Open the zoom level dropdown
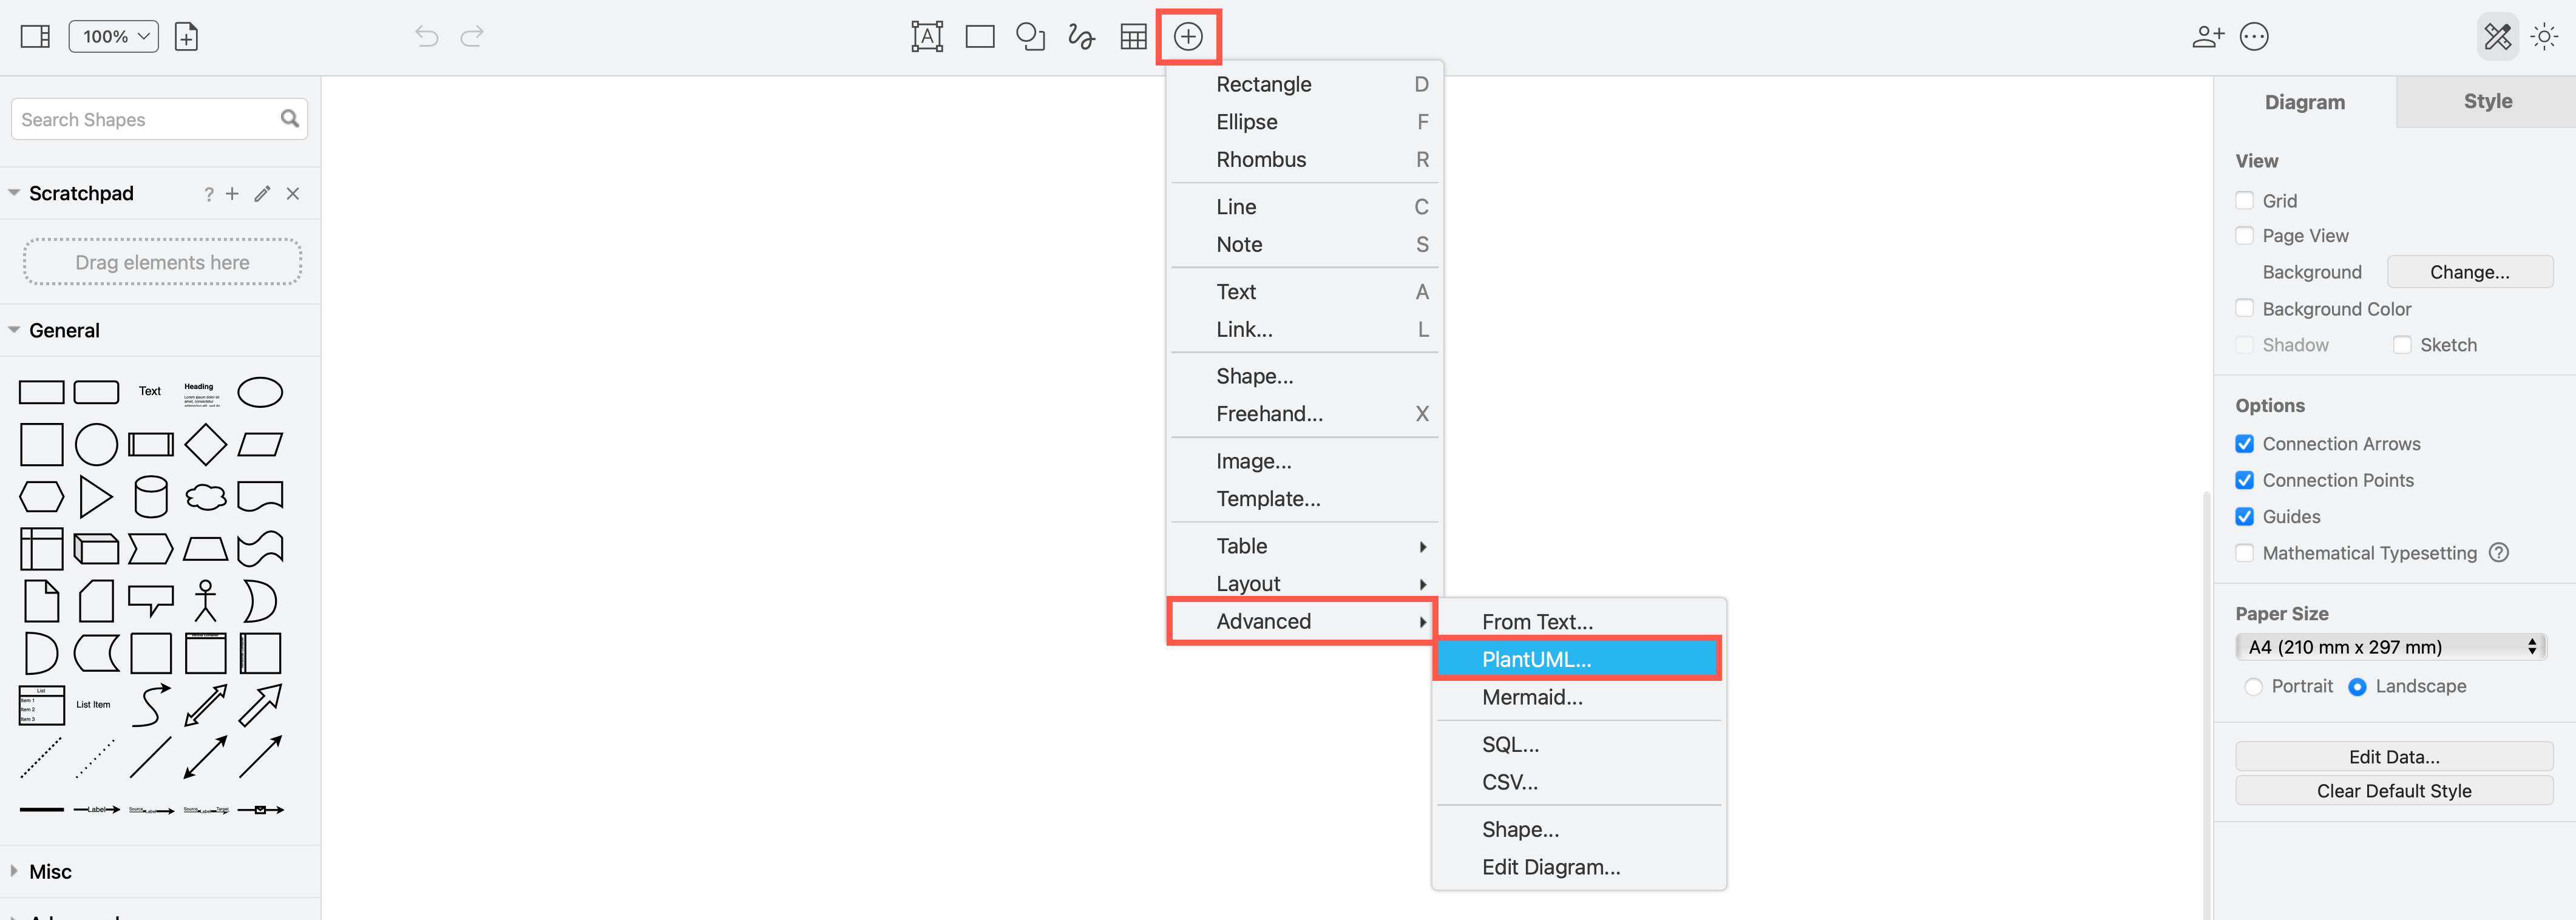This screenshot has width=2576, height=920. click(112, 36)
